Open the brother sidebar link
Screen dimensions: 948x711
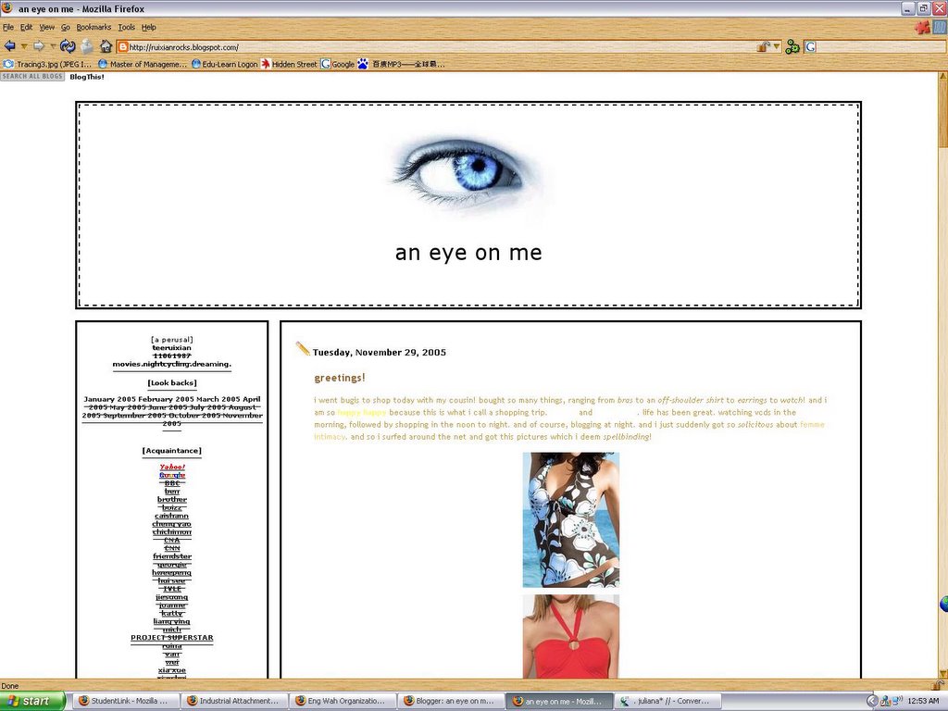click(172, 499)
